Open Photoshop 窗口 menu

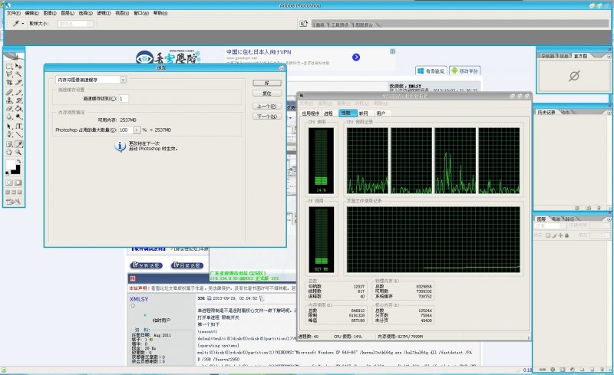point(141,13)
